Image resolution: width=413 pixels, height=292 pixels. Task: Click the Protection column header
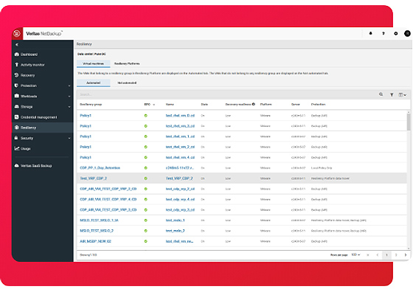click(318, 104)
